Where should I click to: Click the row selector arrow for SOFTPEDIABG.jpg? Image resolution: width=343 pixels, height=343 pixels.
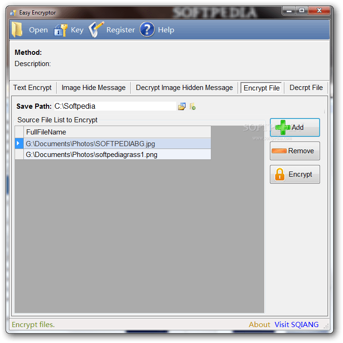[x=19, y=144]
